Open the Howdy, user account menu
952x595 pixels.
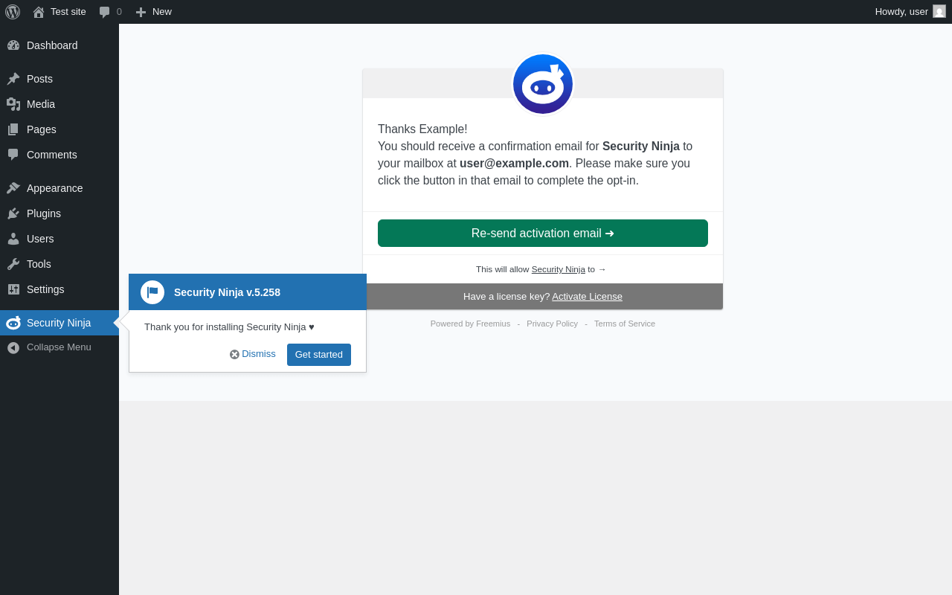click(910, 12)
